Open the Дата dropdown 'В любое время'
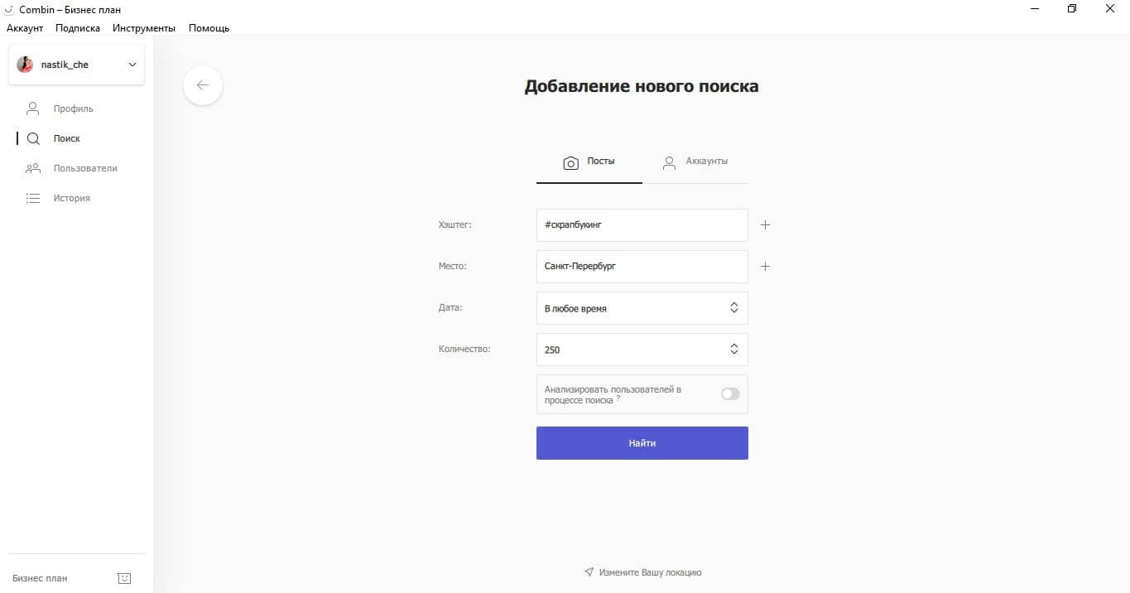 642,308
